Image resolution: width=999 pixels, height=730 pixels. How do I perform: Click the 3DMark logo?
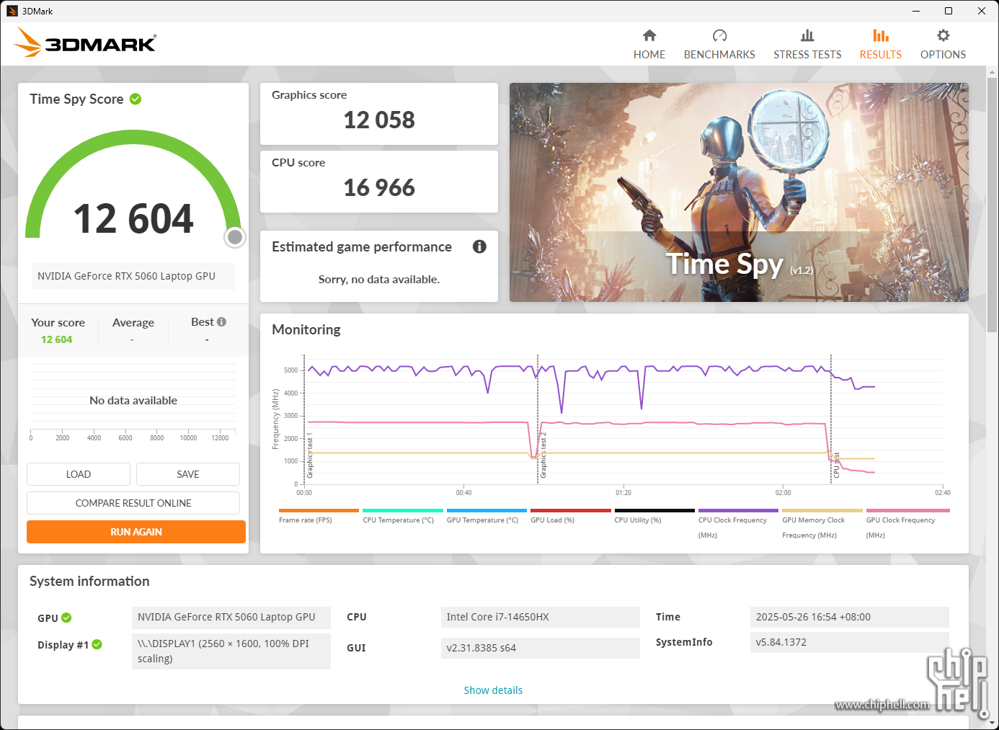[x=85, y=43]
